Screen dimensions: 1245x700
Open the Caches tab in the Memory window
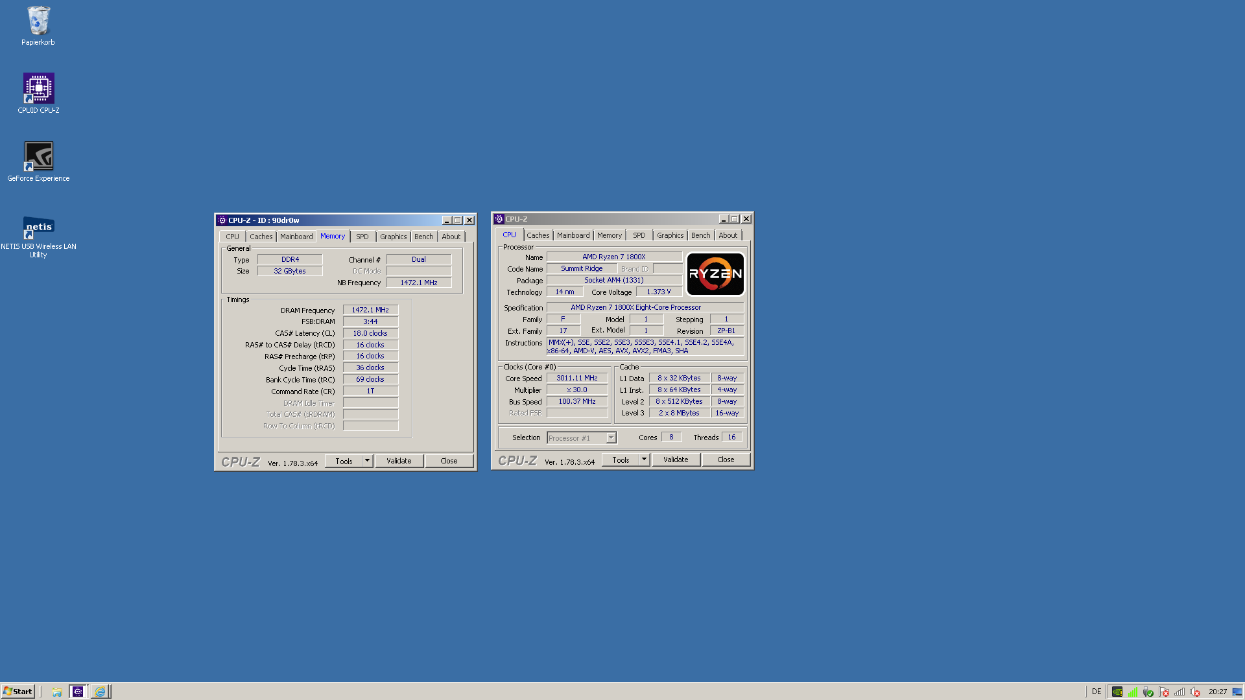click(x=261, y=237)
